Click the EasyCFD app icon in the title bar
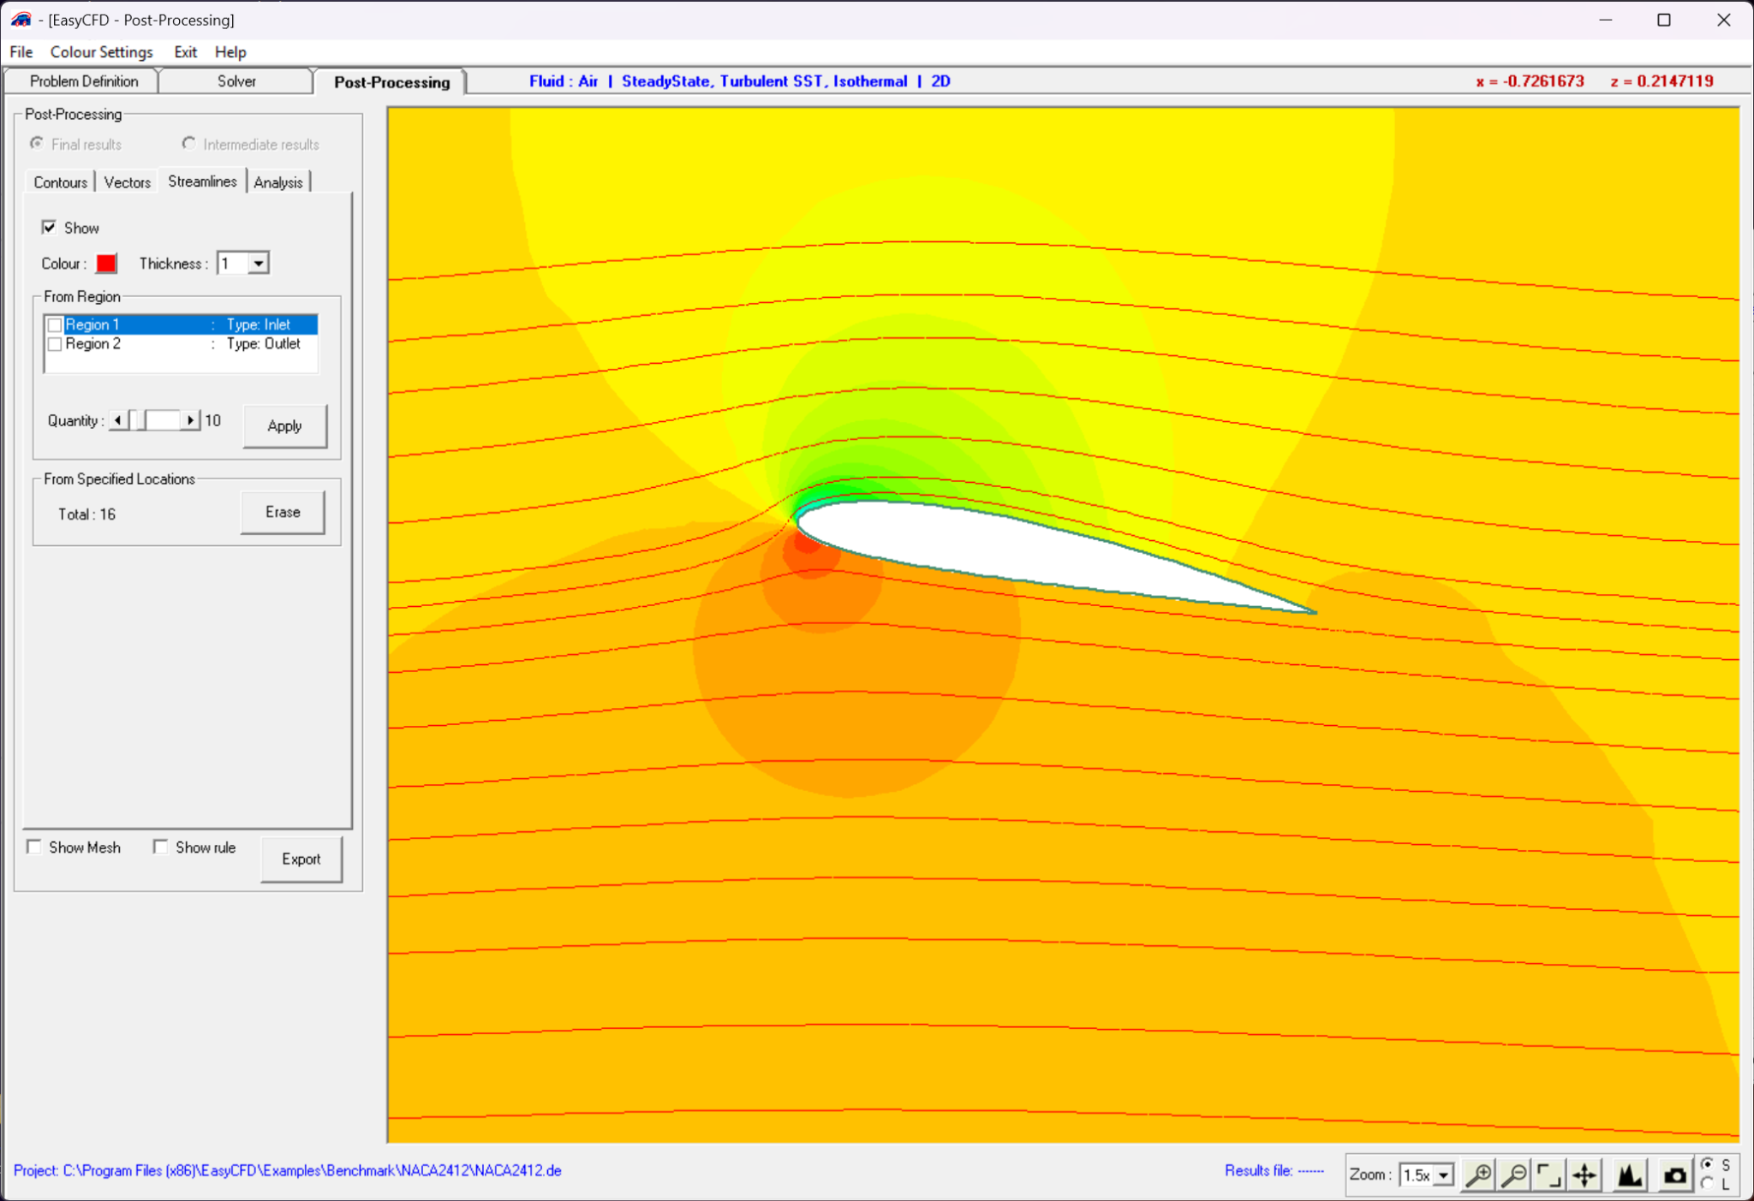The image size is (1754, 1201). [x=21, y=19]
